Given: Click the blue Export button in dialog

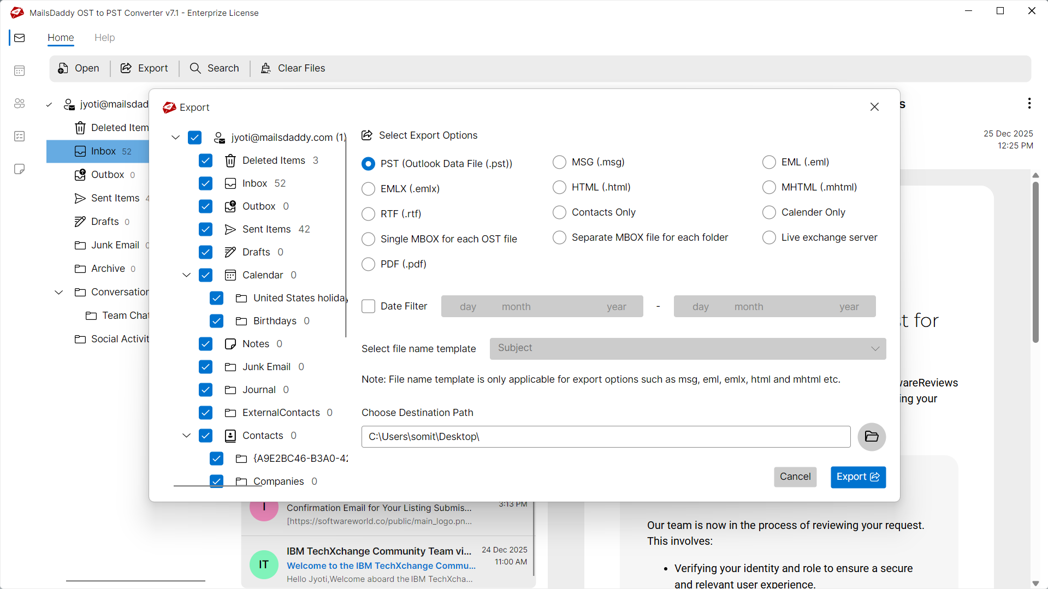Looking at the screenshot, I should coord(858,477).
